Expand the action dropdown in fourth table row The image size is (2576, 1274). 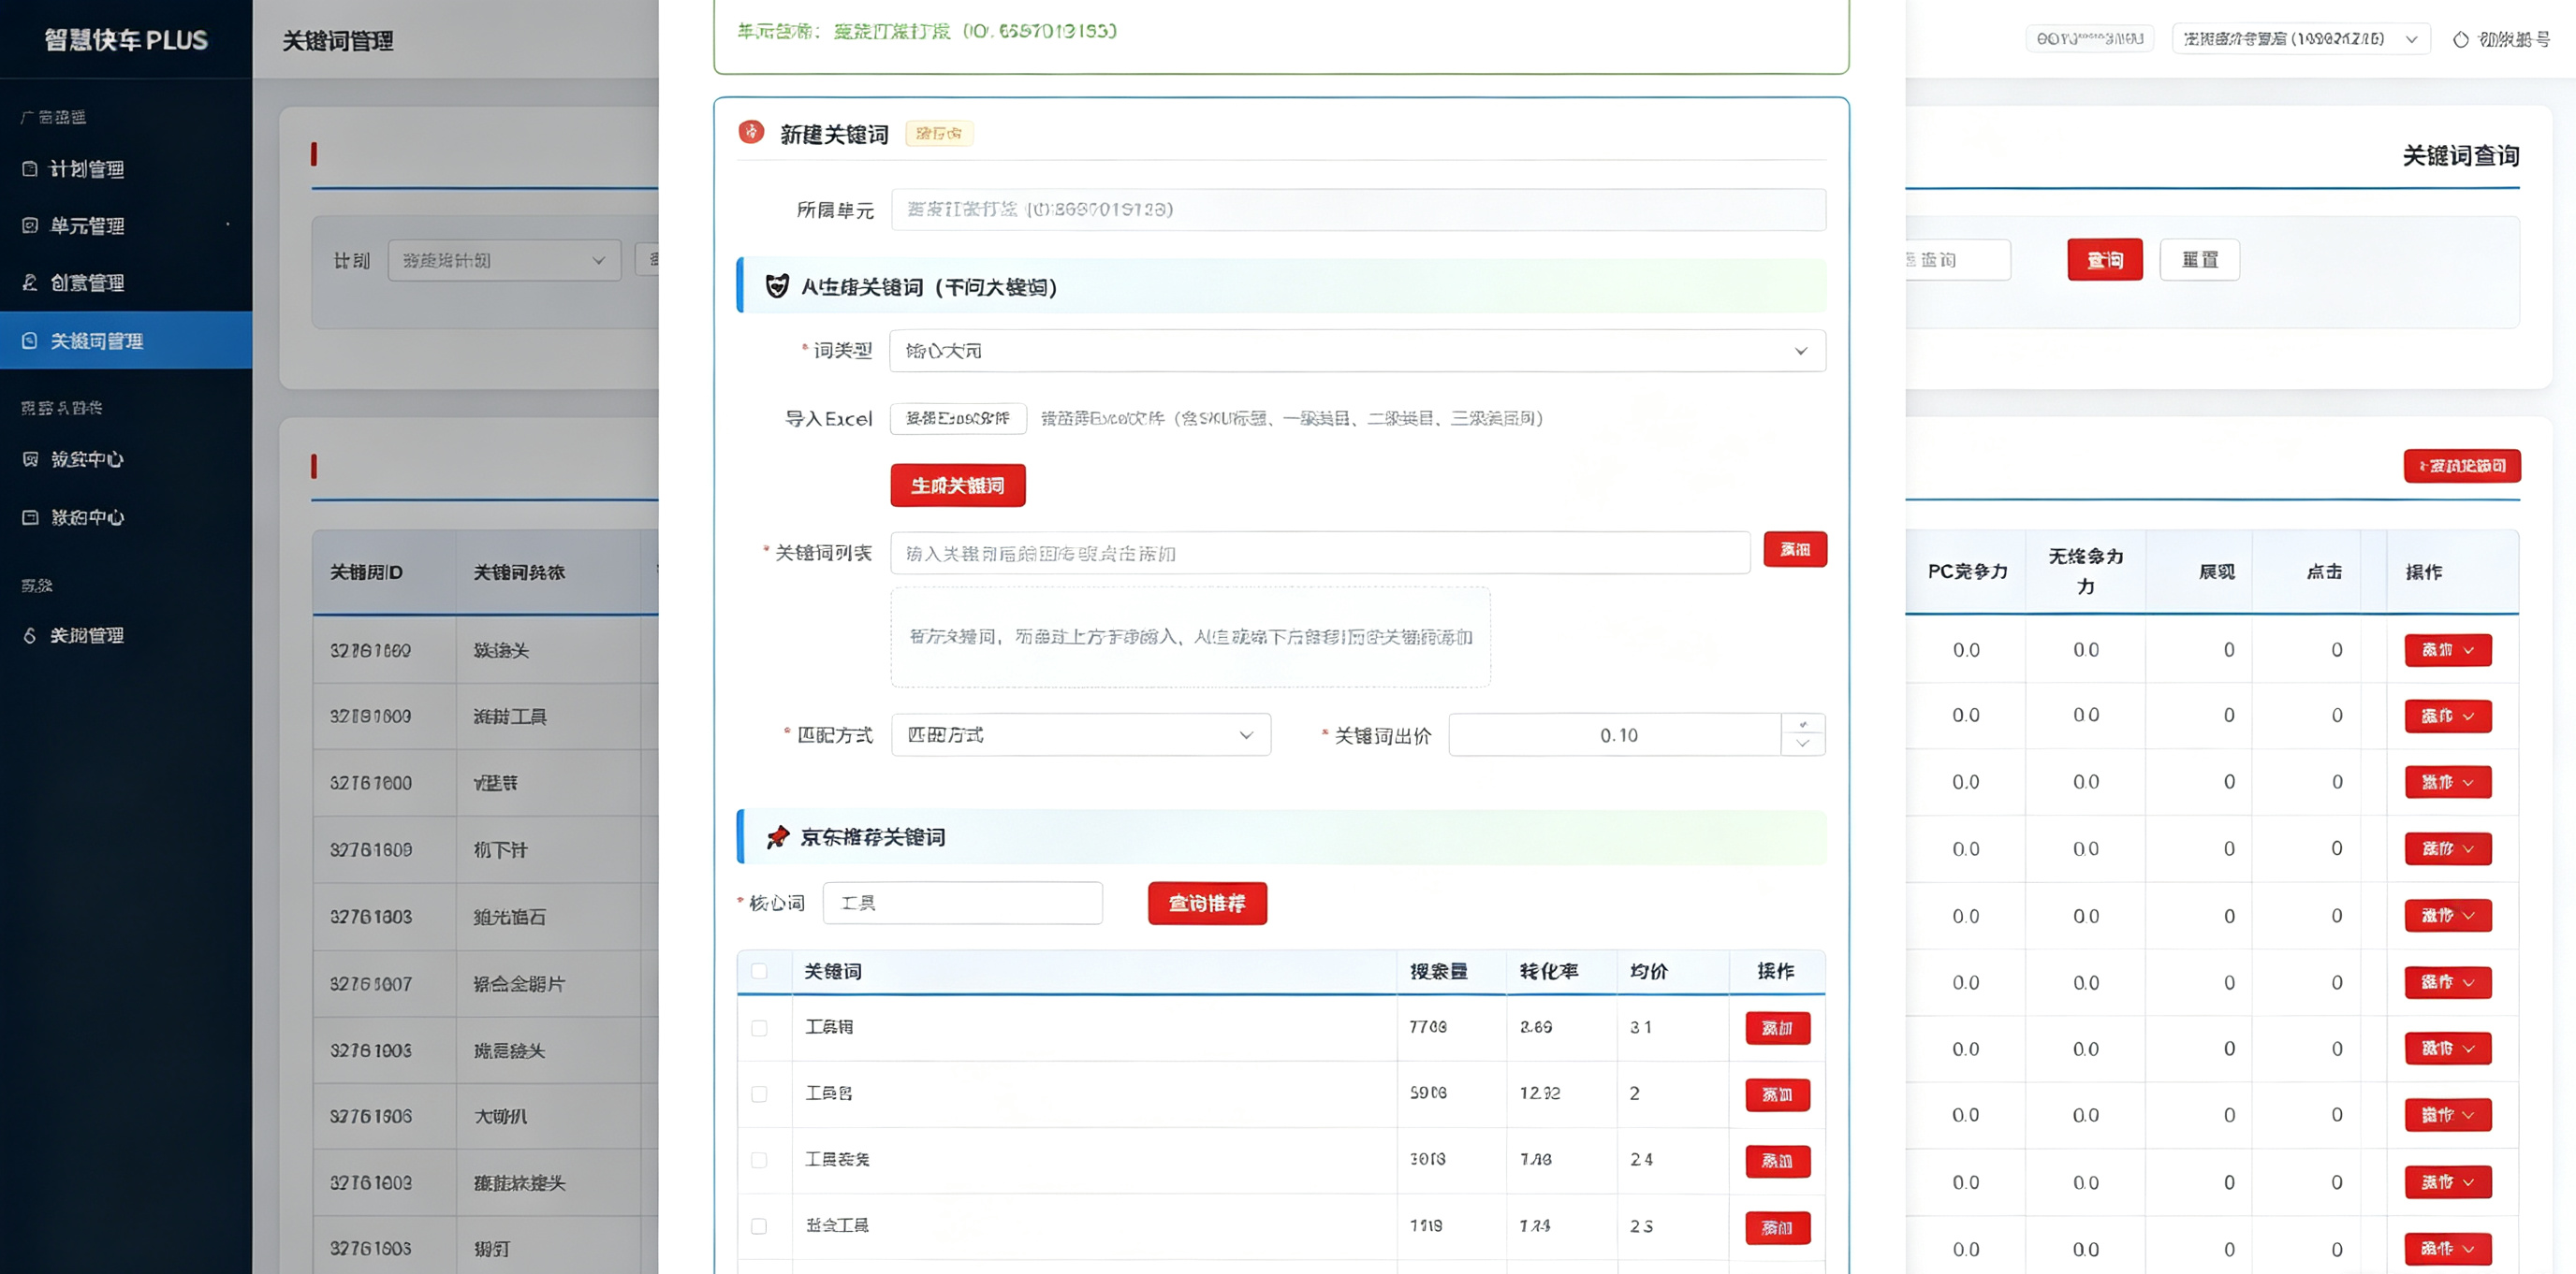pyautogui.click(x=2448, y=849)
